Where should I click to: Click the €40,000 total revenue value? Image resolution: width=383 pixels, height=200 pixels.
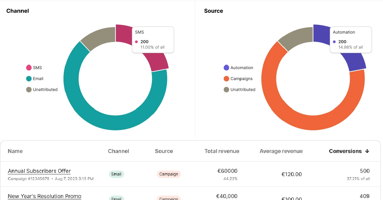[x=227, y=196]
